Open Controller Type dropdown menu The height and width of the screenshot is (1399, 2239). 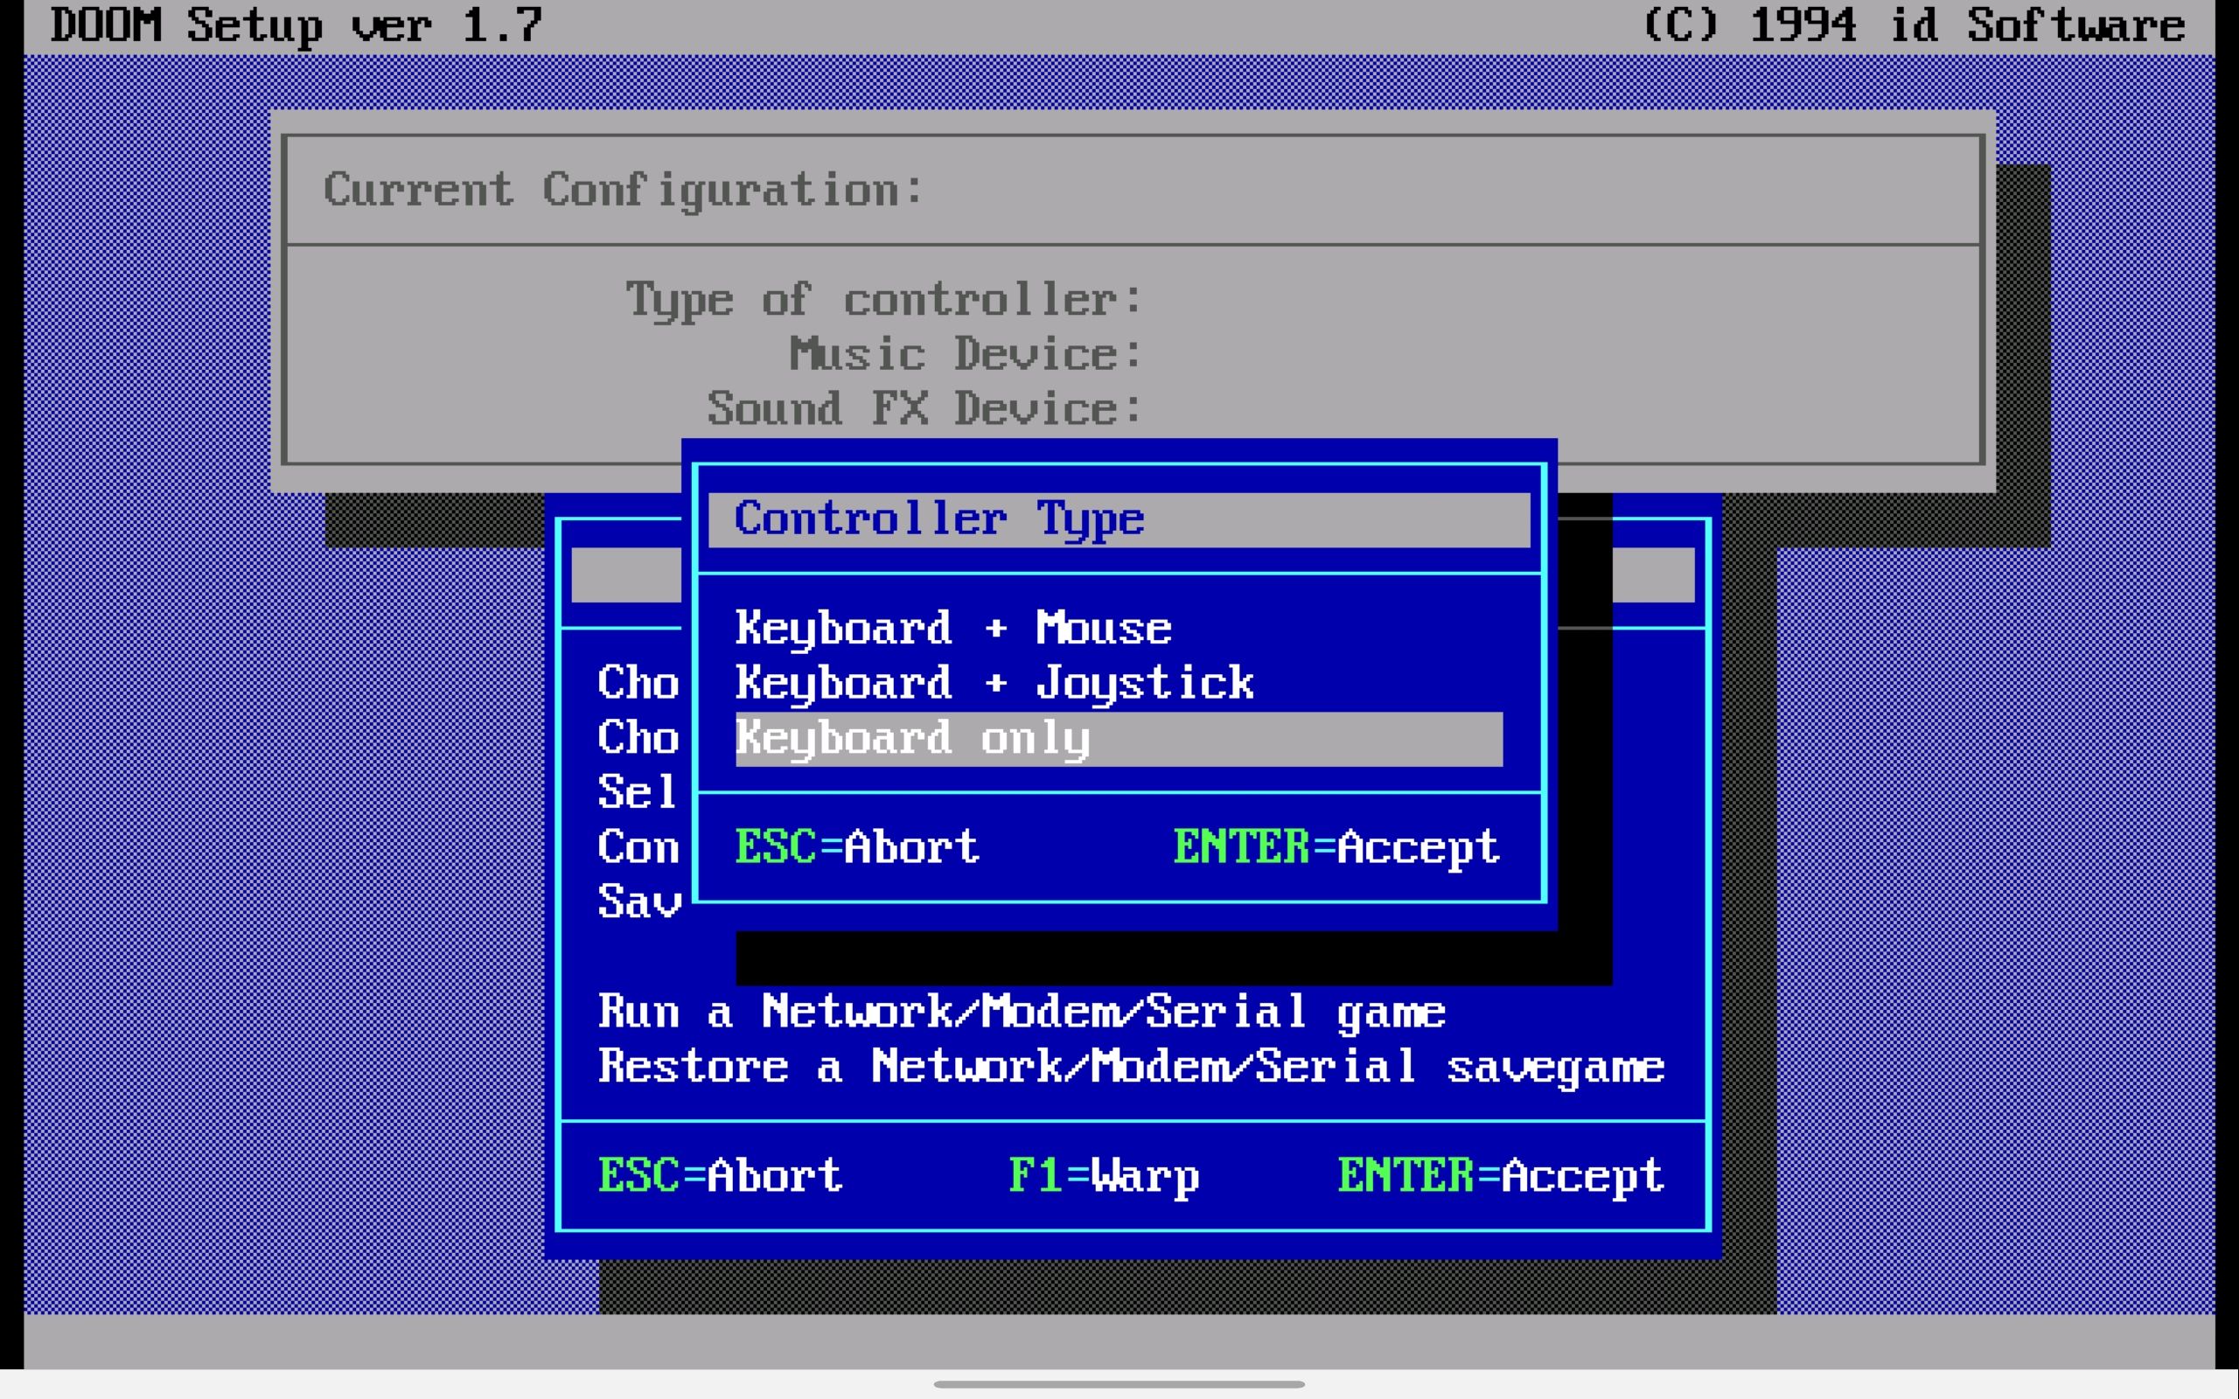click(x=1119, y=518)
